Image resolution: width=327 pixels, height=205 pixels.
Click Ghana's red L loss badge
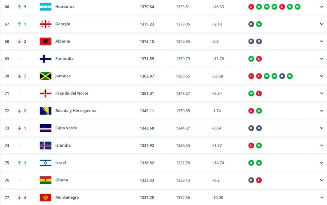(x=259, y=180)
